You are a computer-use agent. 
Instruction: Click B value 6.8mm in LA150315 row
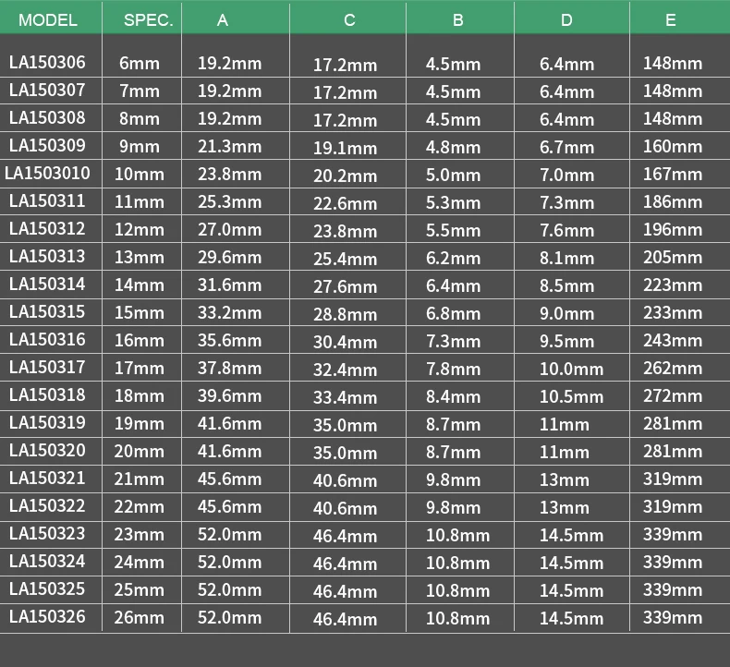453,314
